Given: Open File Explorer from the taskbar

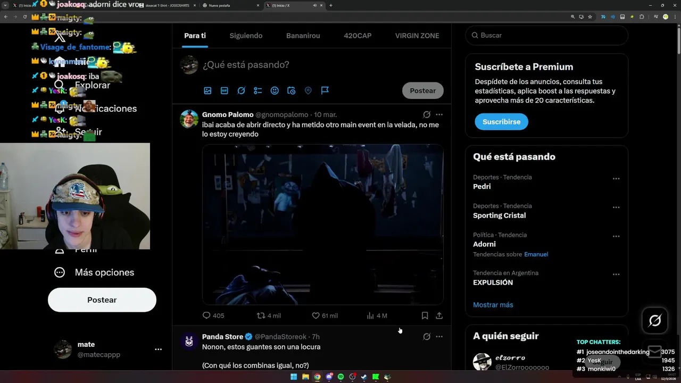Looking at the screenshot, I should (x=305, y=377).
